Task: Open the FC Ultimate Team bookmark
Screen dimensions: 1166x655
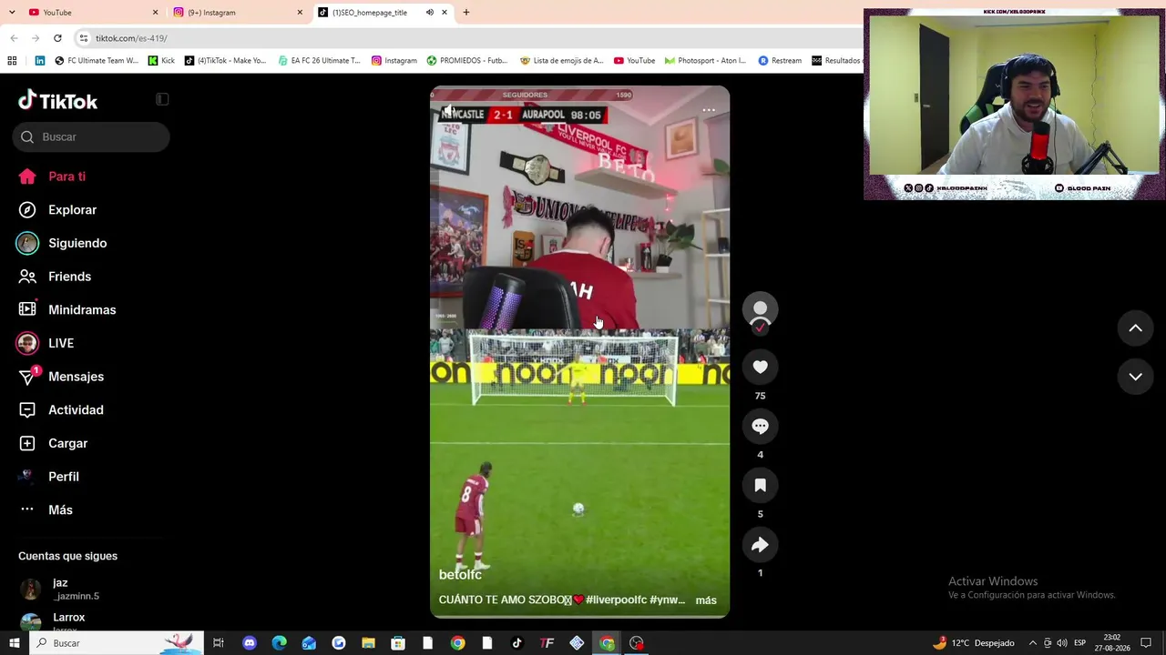Action: pyautogui.click(x=97, y=61)
